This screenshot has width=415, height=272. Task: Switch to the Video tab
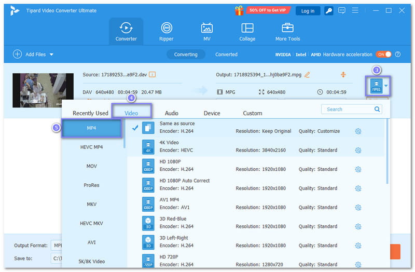(131, 113)
